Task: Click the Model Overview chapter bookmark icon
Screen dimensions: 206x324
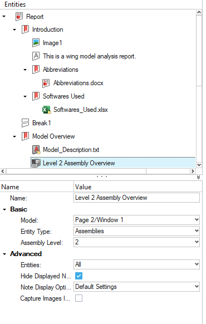Action: (x=25, y=136)
